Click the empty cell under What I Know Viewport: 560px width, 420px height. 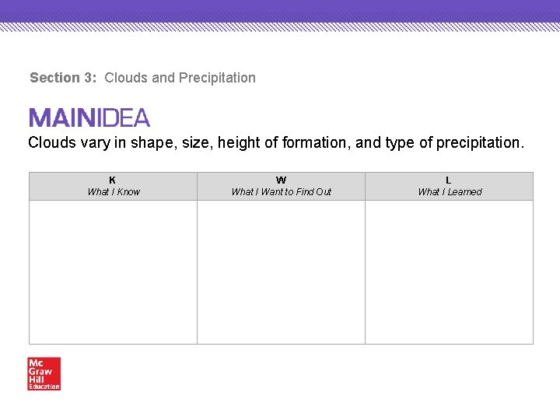pos(113,272)
